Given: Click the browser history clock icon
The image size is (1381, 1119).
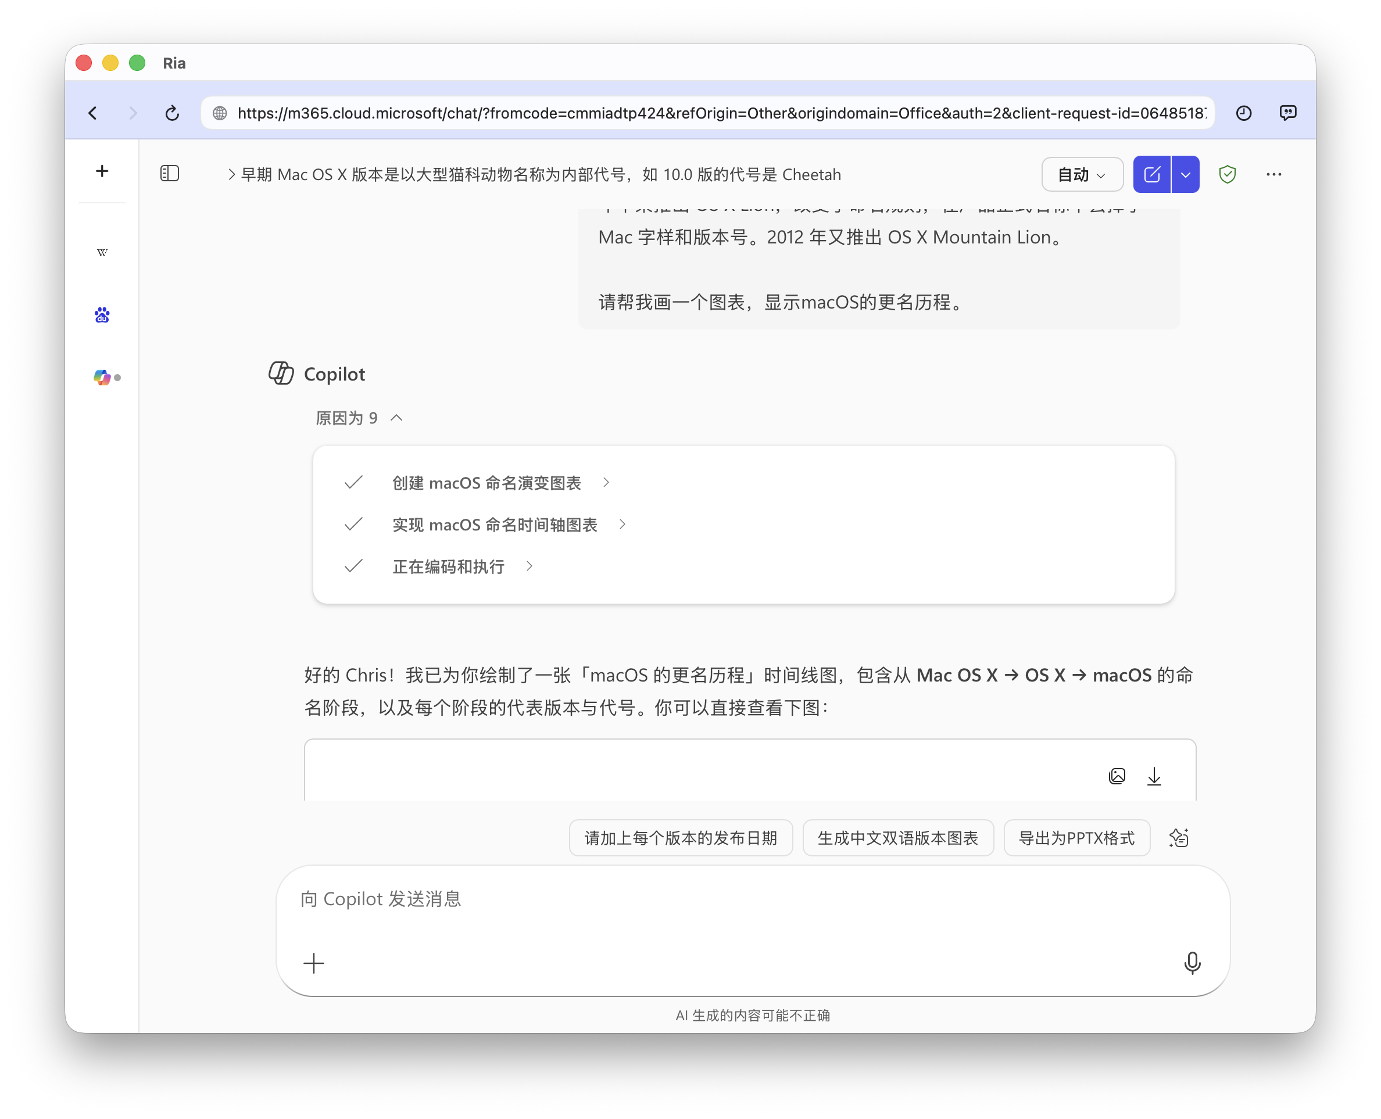Looking at the screenshot, I should click(1243, 113).
